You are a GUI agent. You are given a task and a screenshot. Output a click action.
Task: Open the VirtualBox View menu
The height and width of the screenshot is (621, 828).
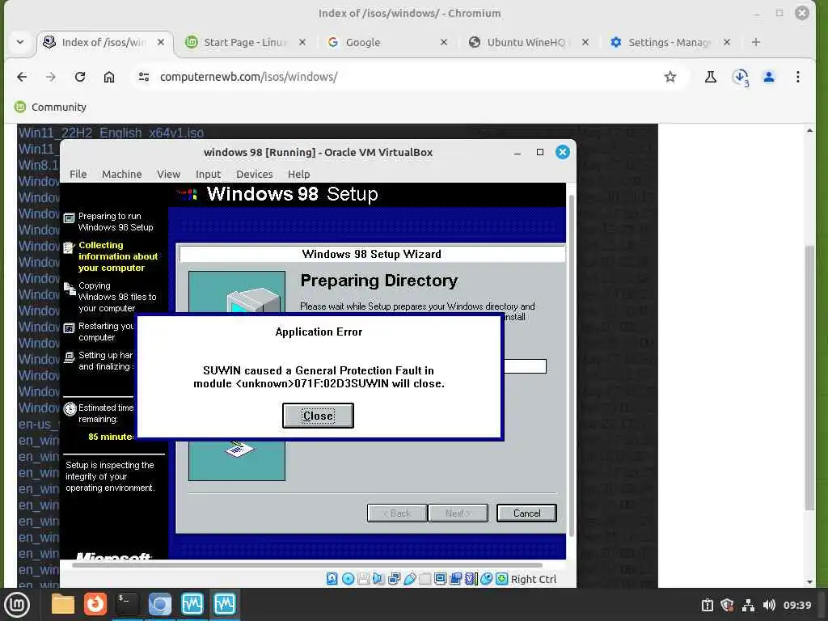pos(168,174)
